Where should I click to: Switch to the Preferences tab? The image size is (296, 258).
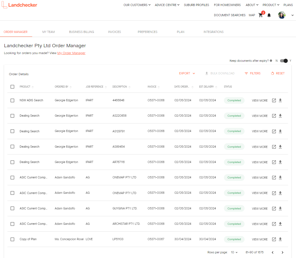click(147, 32)
